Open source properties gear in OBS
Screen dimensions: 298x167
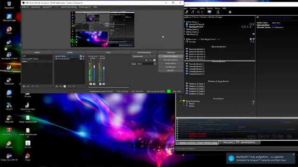tap(65, 86)
